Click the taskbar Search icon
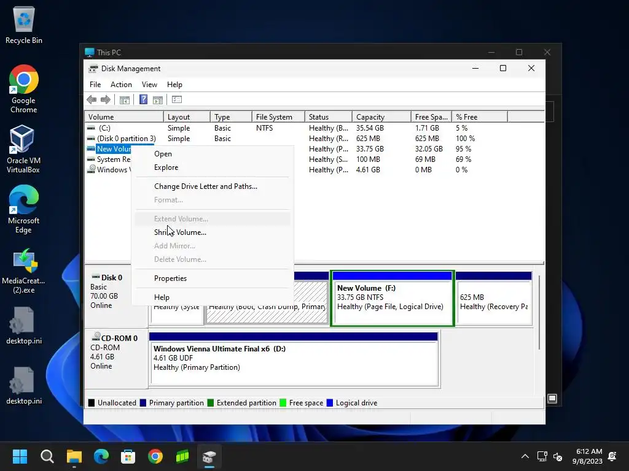 (47, 456)
